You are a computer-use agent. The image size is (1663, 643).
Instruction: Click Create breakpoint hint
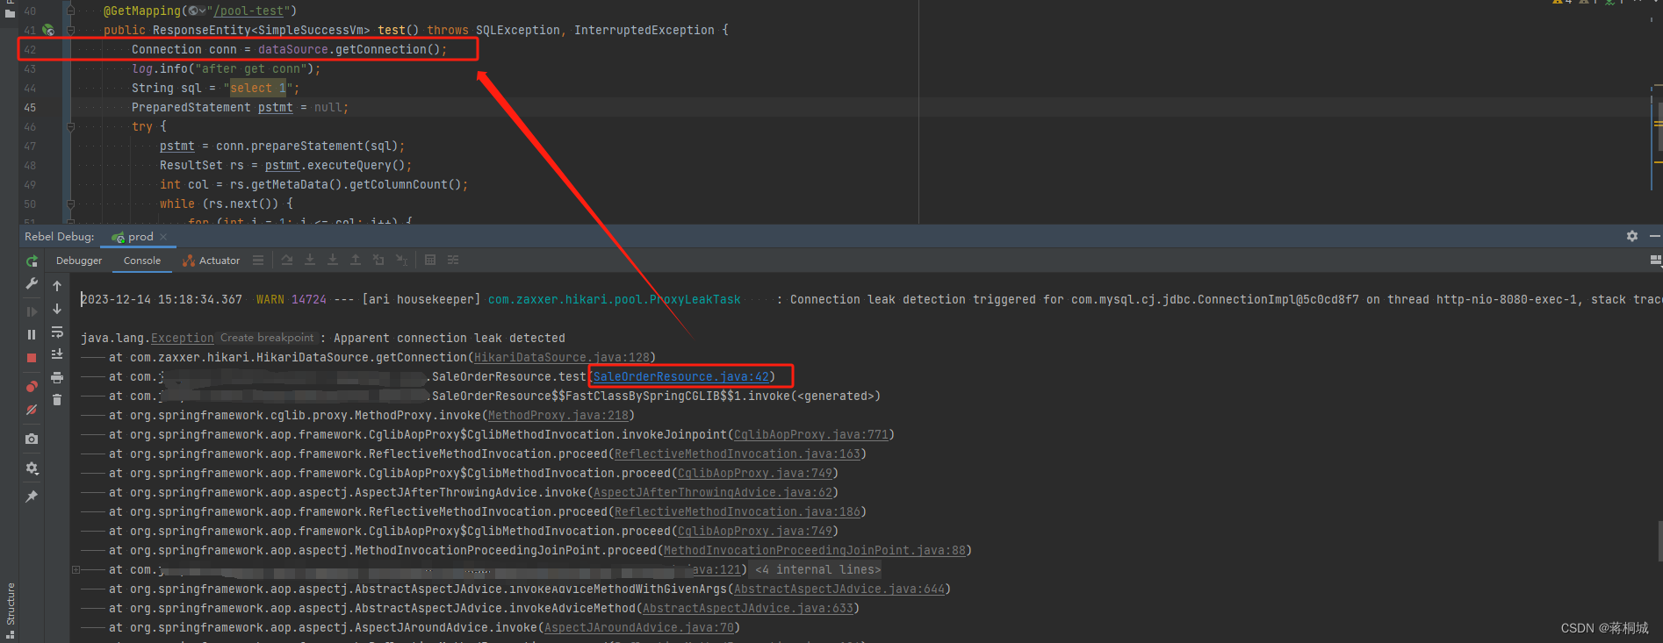coord(267,338)
